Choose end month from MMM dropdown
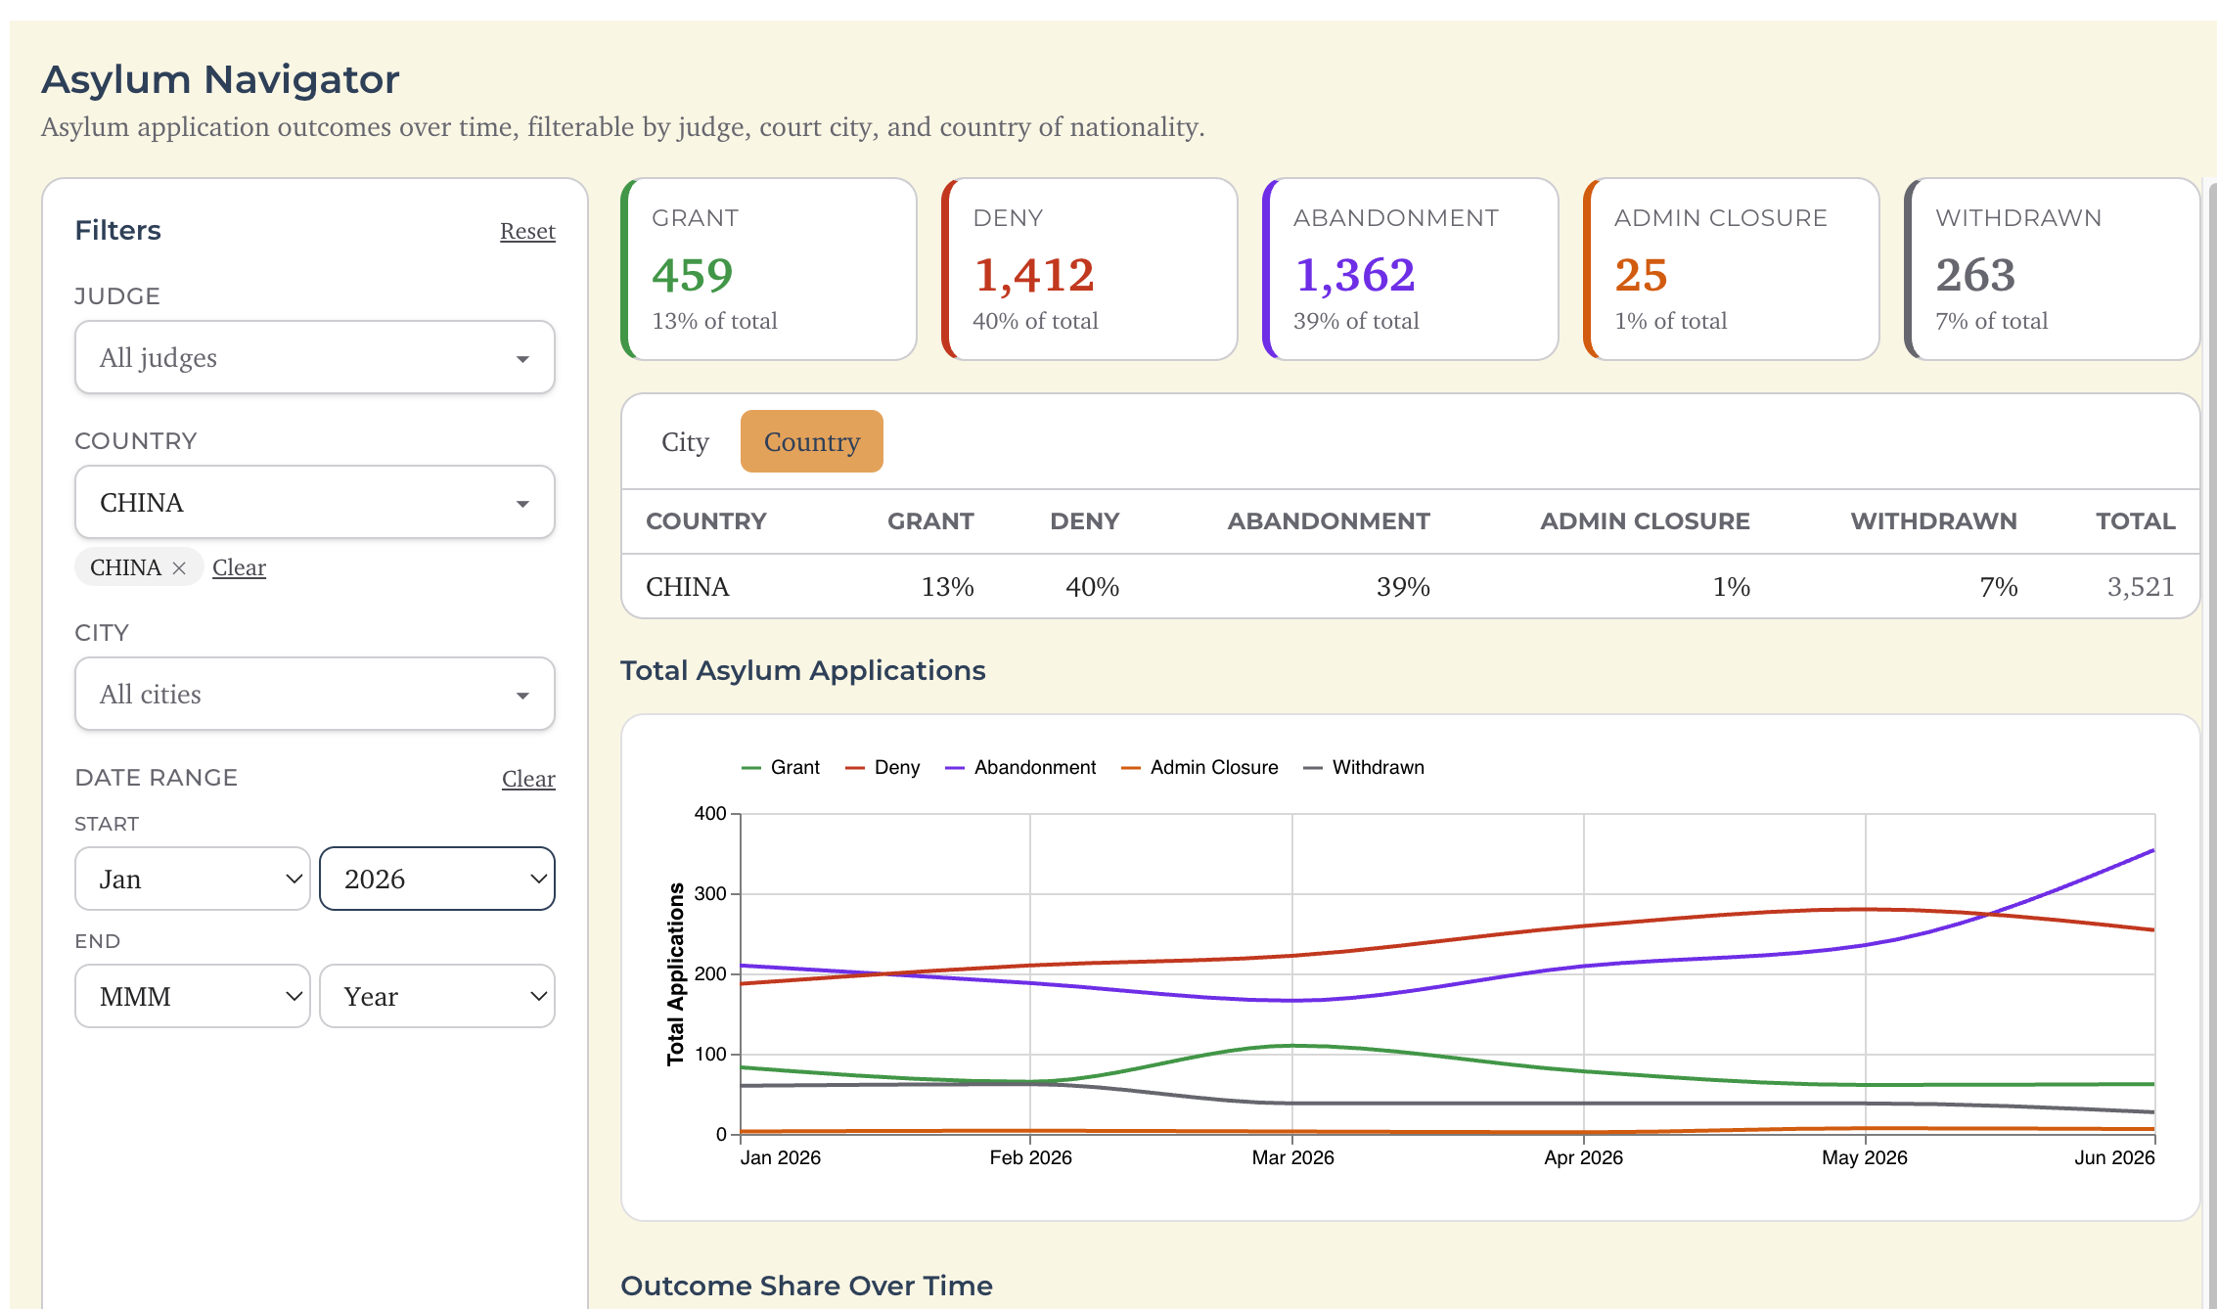This screenshot has width=2217, height=1309. [x=193, y=996]
